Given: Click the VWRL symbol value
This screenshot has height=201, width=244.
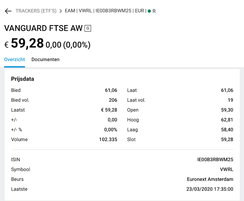Looking at the screenshot, I should click(x=227, y=170).
